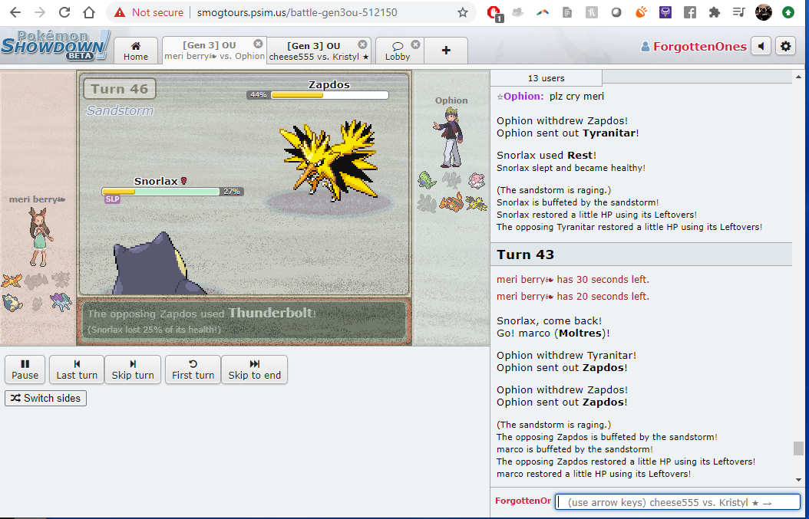Screen dimensions: 809x519
Task: Click Ophion's name in chat
Action: click(x=523, y=97)
